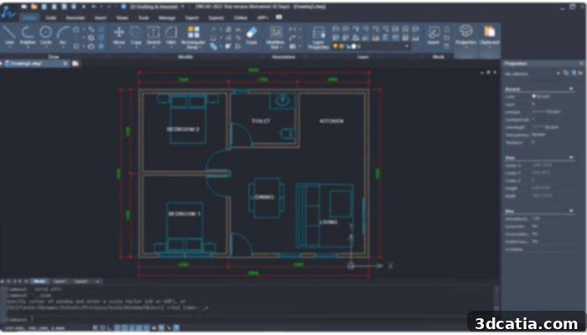The image size is (587, 335).
Task: Open the Clipboard ribbon panel button
Action: pos(489,35)
